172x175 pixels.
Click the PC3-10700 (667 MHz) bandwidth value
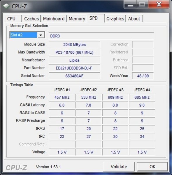74,52
